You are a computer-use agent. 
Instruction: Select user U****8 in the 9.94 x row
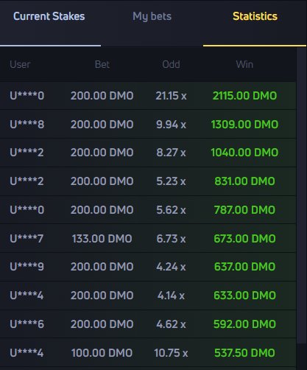point(27,125)
